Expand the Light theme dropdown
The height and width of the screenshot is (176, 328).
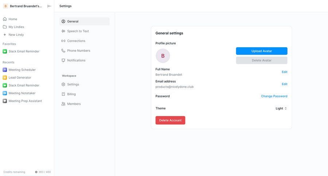[281, 108]
